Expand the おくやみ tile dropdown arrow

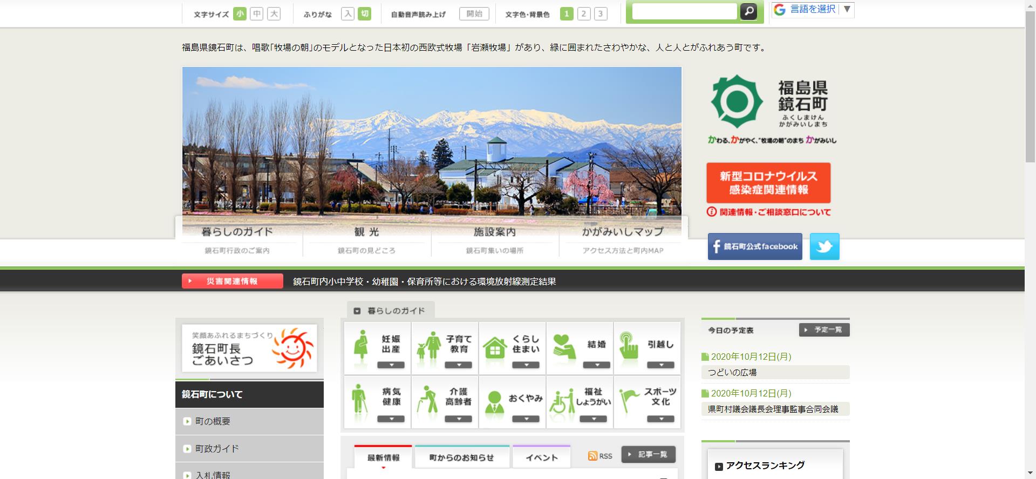(526, 419)
